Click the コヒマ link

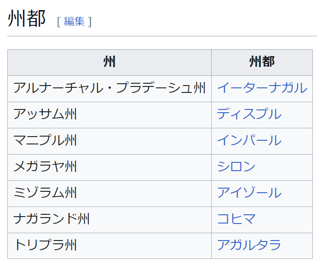236,219
